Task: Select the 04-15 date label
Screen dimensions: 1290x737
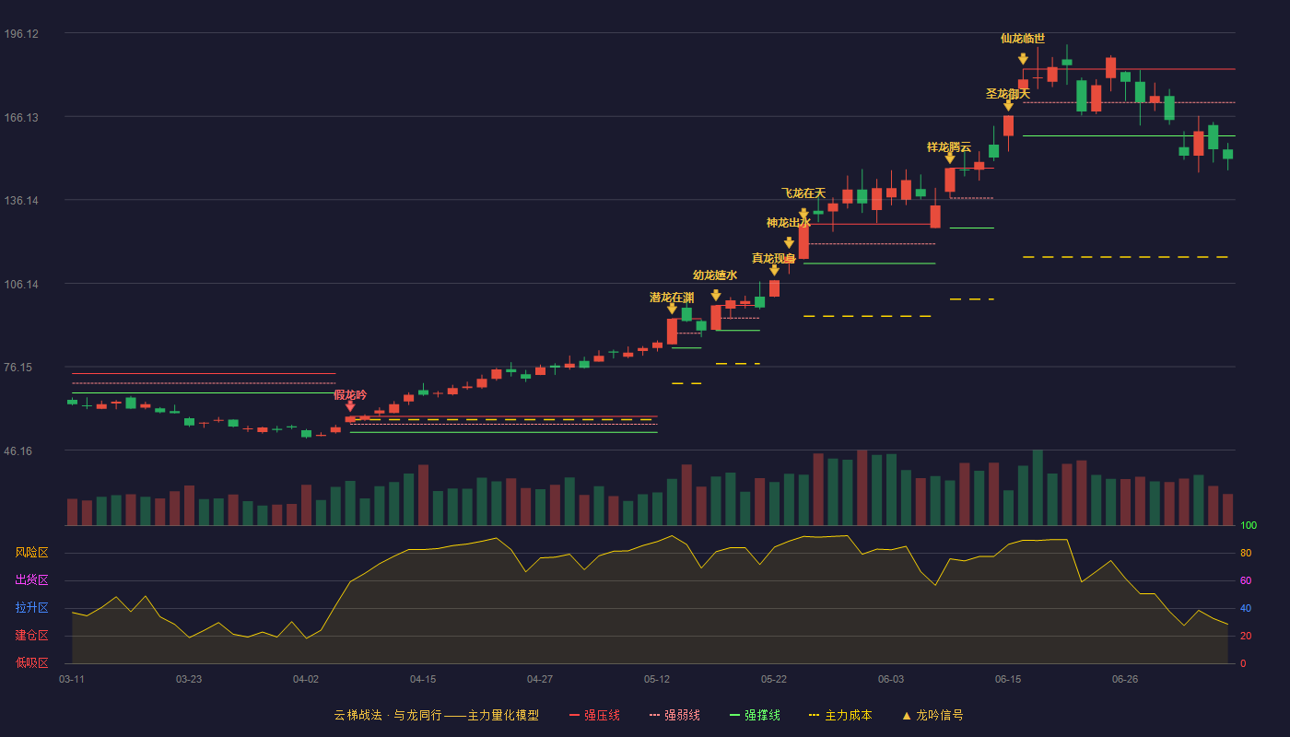Action: pyautogui.click(x=423, y=679)
